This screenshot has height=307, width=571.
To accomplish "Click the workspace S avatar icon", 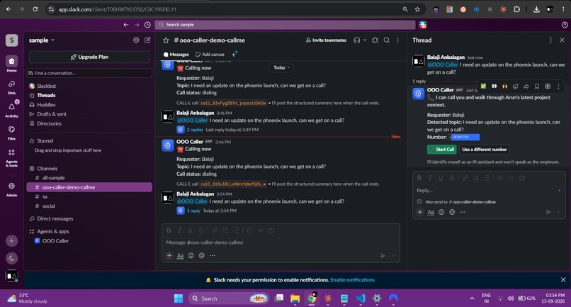I will click(x=11, y=40).
